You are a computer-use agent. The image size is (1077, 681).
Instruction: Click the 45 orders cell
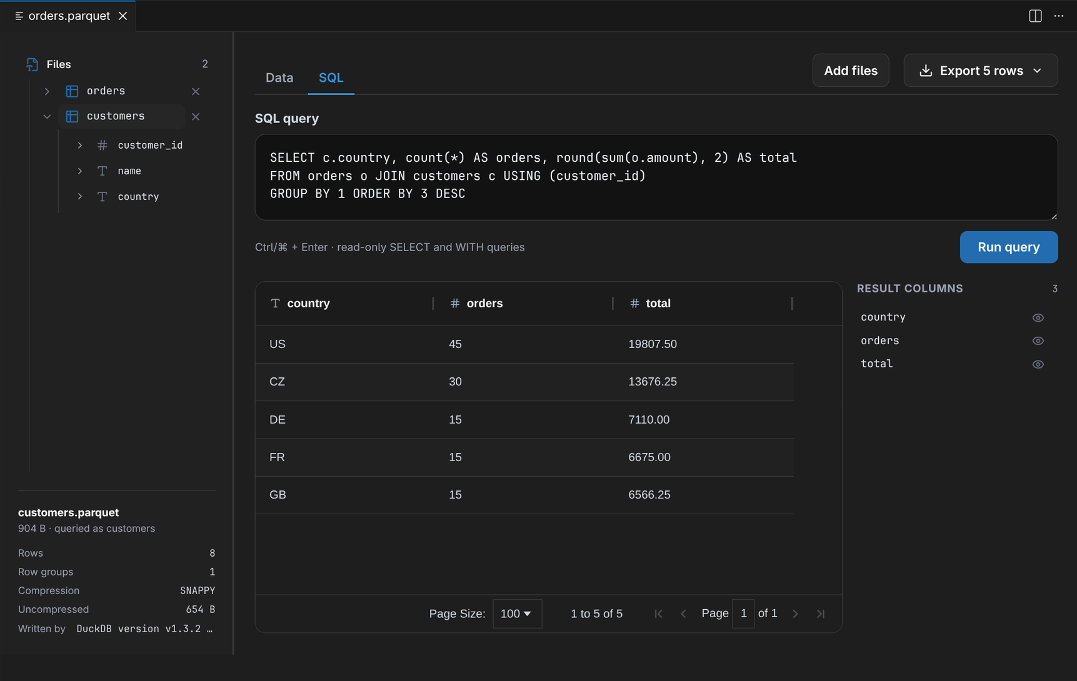[524, 344]
